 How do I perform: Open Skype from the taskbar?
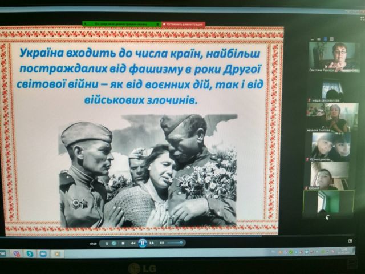pos(30,253)
